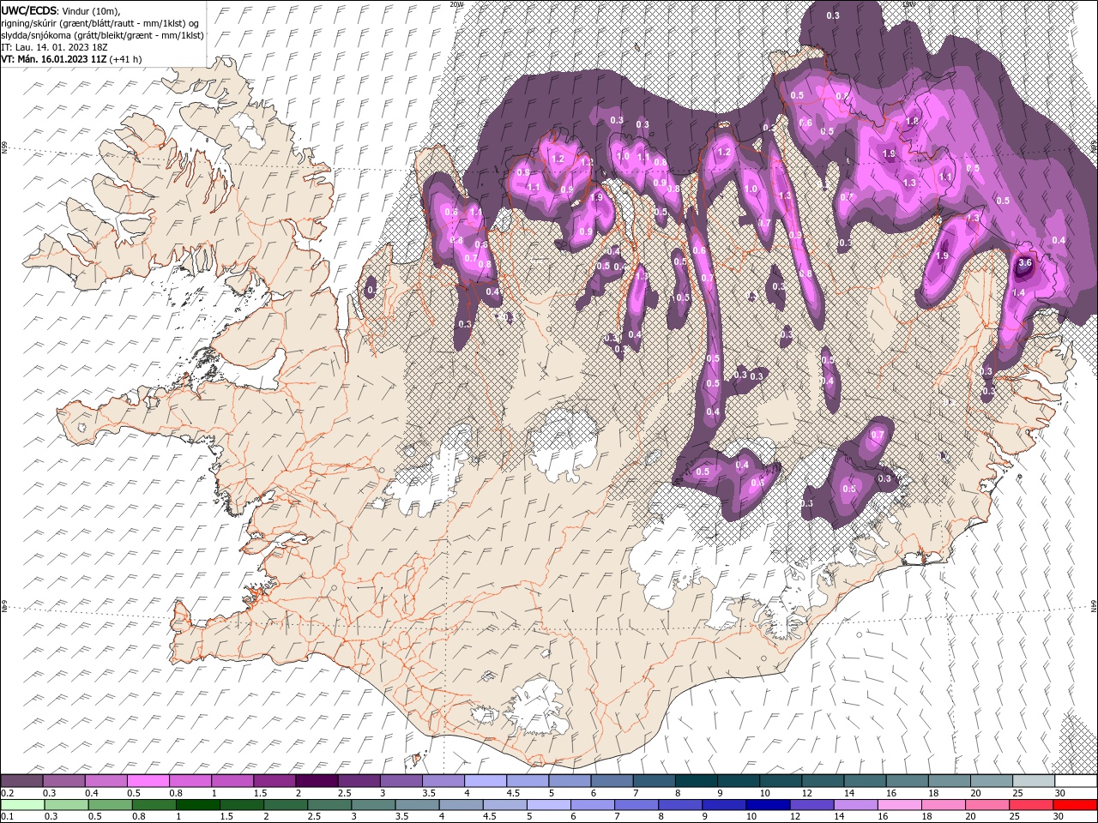Select the dark teal 8 swatch in snow legend
1098x823 pixels.
(x=696, y=781)
